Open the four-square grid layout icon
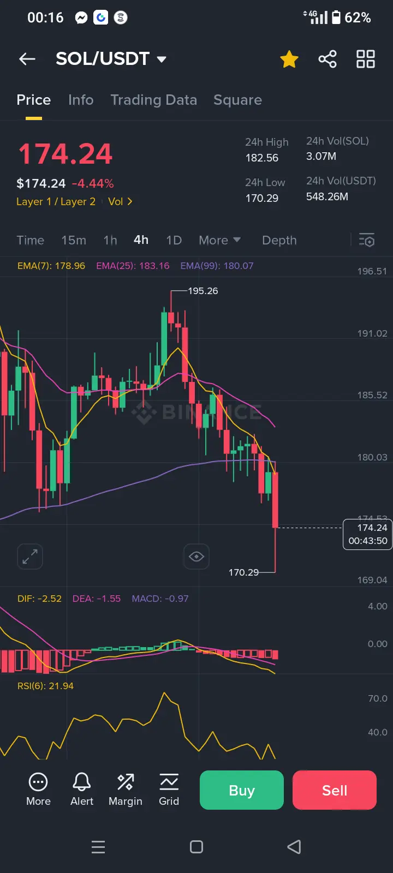This screenshot has width=393, height=873. tap(366, 59)
